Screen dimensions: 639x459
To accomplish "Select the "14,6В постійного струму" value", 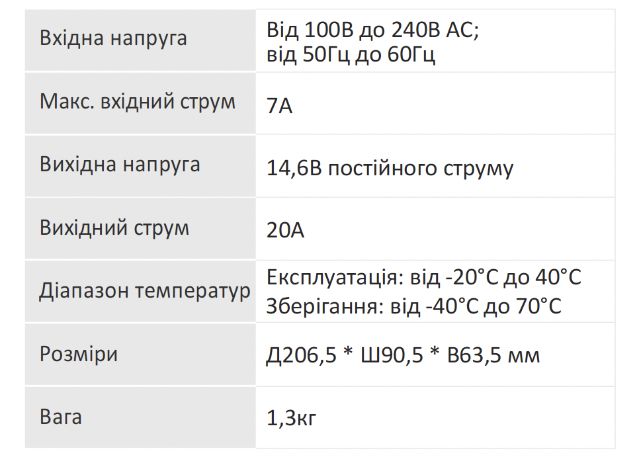I will point(390,168).
